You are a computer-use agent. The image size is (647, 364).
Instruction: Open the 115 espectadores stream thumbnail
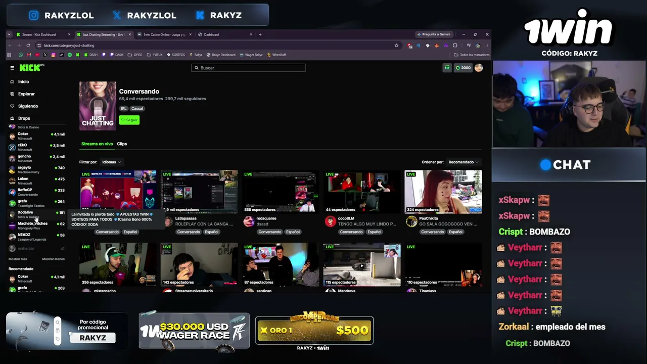(362, 264)
